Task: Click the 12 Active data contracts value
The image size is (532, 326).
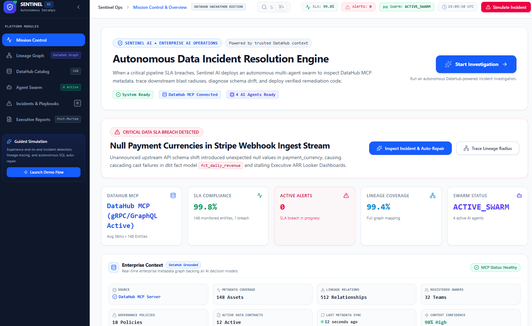Action: (x=229, y=322)
